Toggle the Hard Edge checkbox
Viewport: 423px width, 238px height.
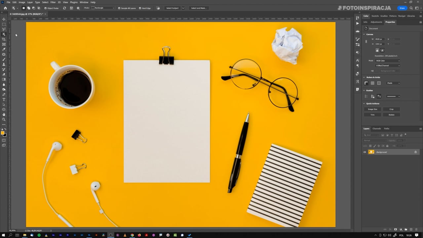pos(140,8)
